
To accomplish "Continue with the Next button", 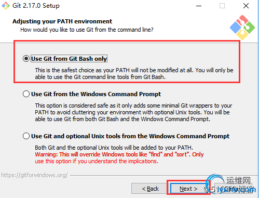I will [x=188, y=189].
